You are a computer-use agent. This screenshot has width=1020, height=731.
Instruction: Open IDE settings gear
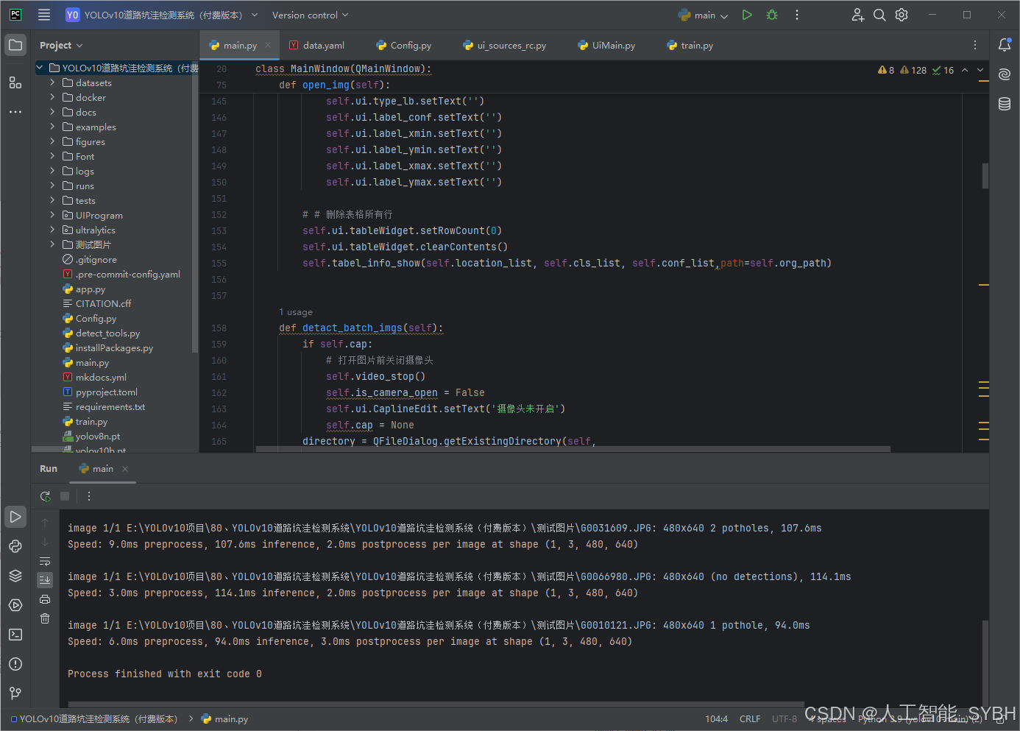pyautogui.click(x=902, y=15)
